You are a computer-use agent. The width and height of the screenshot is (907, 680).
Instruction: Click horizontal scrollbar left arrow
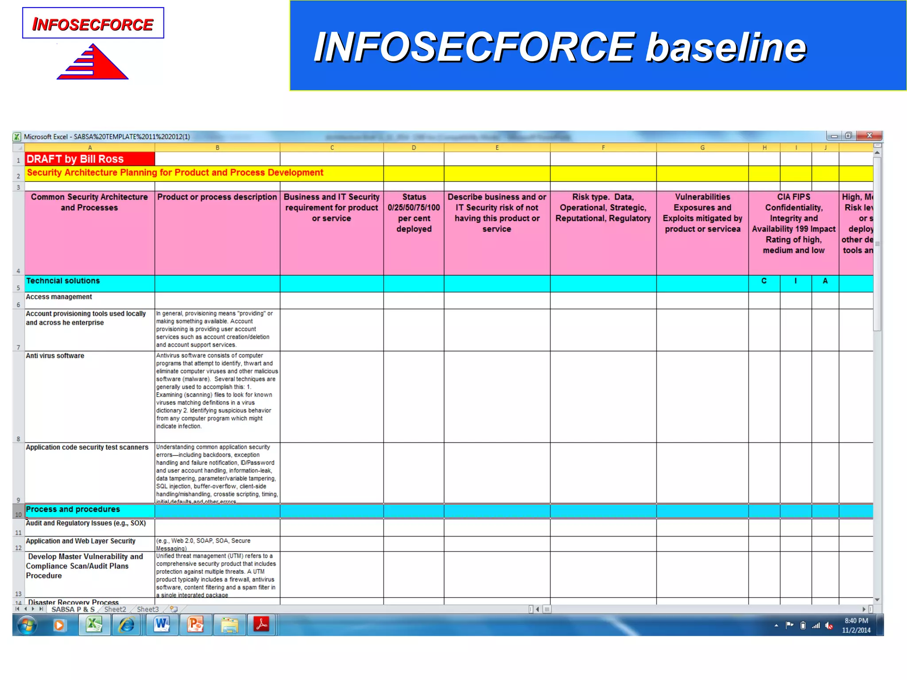click(x=538, y=609)
